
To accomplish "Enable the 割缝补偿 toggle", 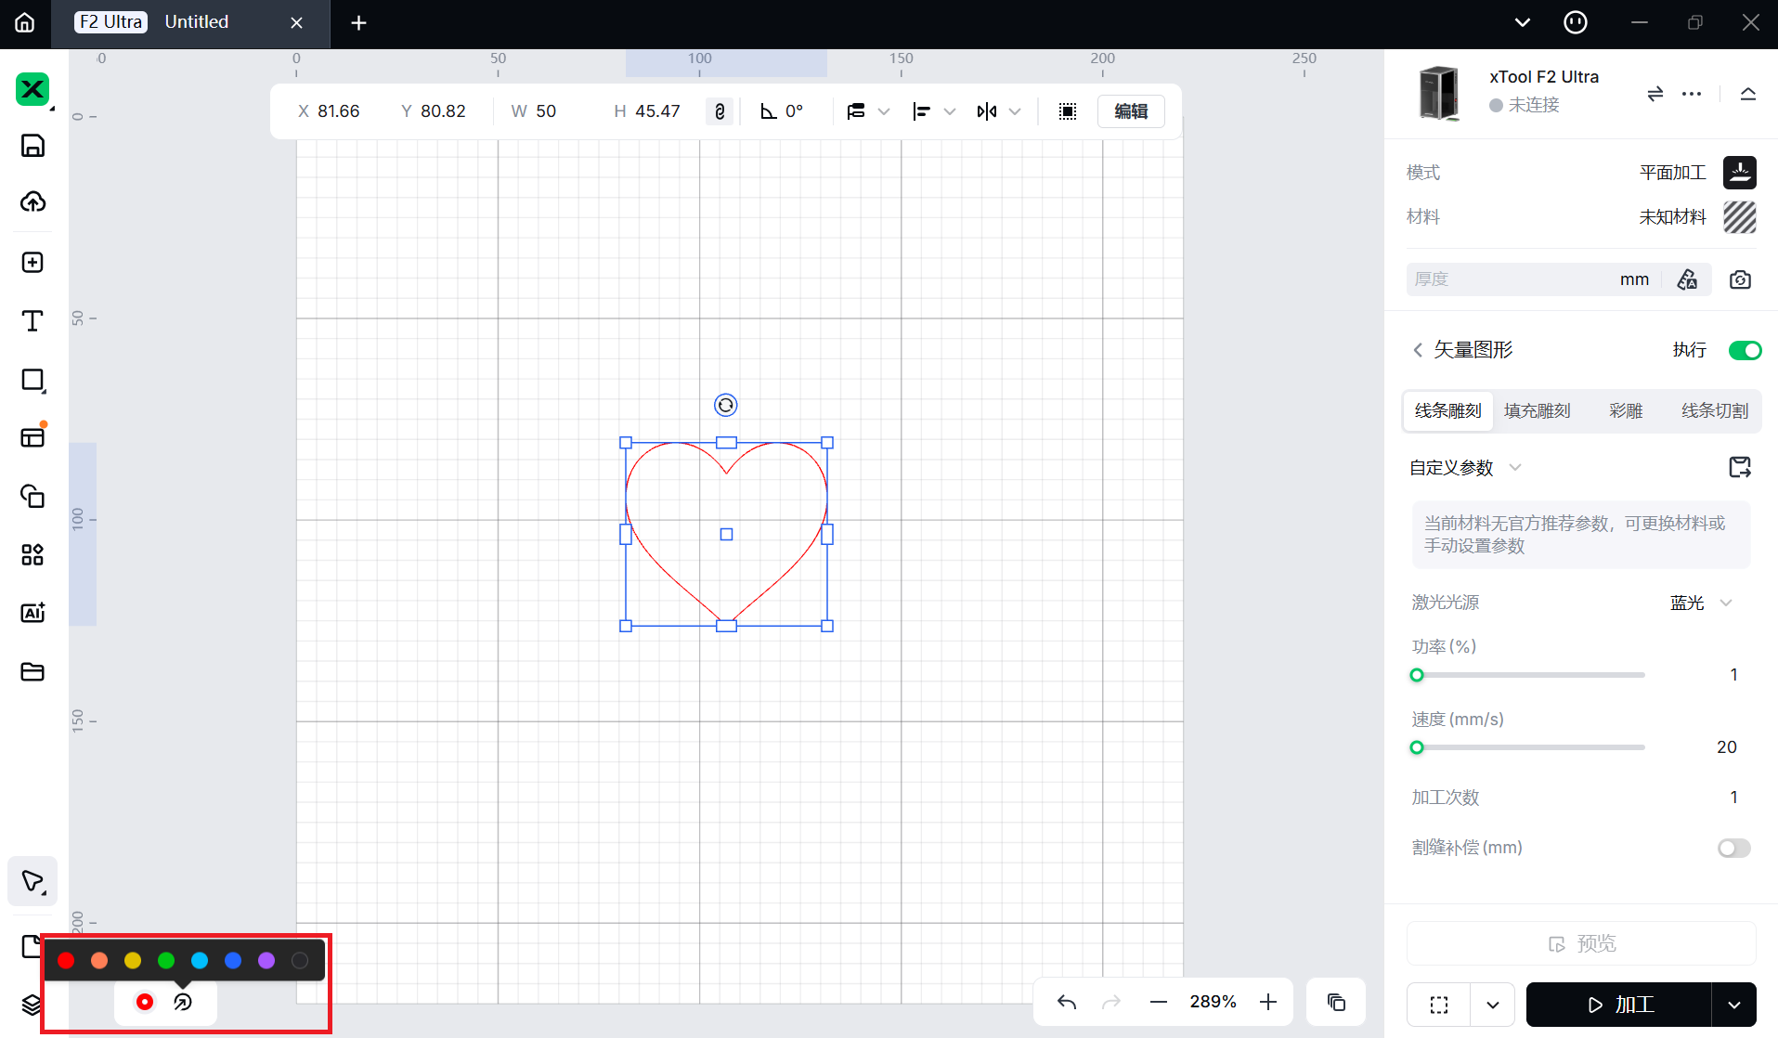I will click(x=1733, y=848).
